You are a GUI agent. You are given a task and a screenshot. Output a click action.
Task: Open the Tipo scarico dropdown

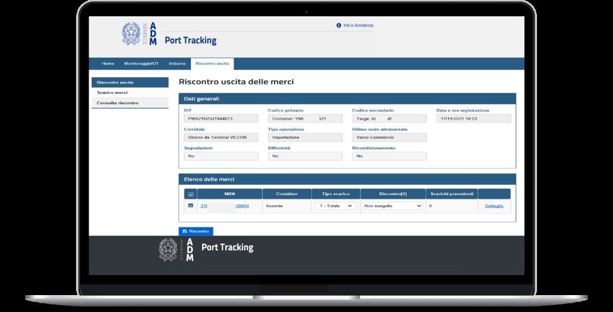[x=335, y=205]
